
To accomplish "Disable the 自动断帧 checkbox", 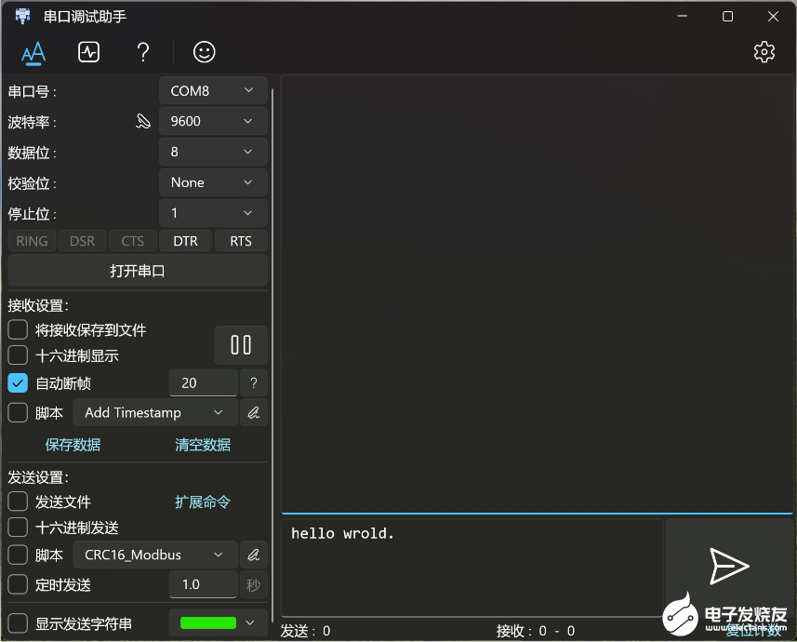I will [x=17, y=382].
